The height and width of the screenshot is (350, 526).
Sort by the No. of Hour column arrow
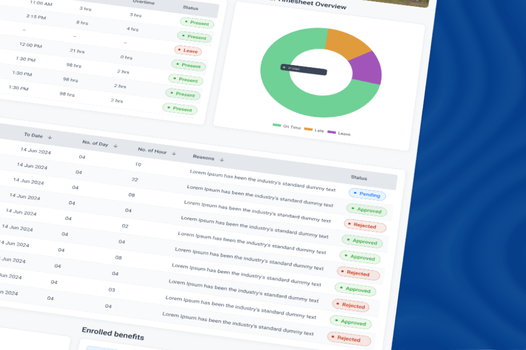(174, 154)
